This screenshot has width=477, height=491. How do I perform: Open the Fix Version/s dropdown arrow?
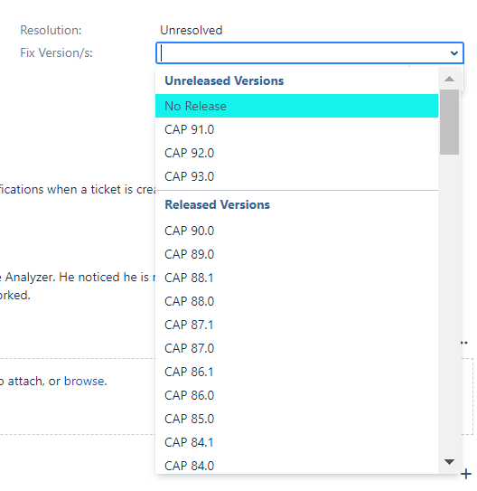click(x=454, y=53)
